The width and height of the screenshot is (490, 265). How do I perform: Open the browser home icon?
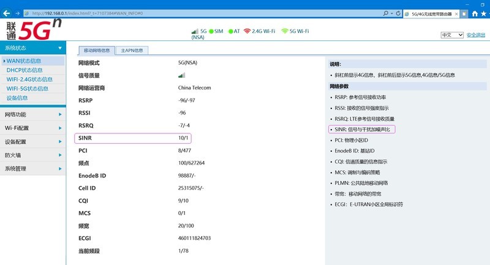click(475, 13)
